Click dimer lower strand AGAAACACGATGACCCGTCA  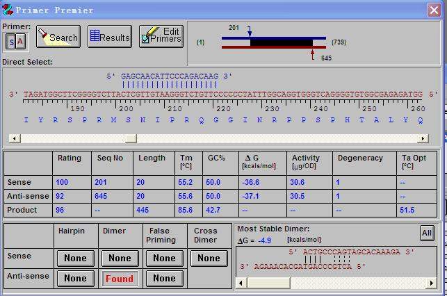[x=303, y=267]
